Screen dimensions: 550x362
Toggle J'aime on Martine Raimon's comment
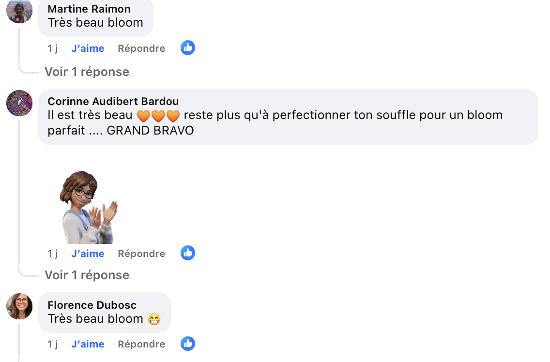tap(88, 48)
